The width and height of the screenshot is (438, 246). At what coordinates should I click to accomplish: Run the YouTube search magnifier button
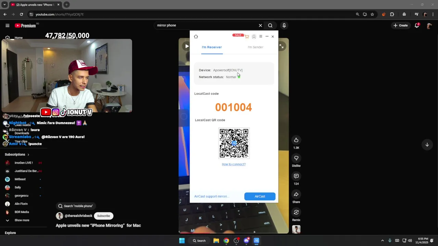(270, 25)
